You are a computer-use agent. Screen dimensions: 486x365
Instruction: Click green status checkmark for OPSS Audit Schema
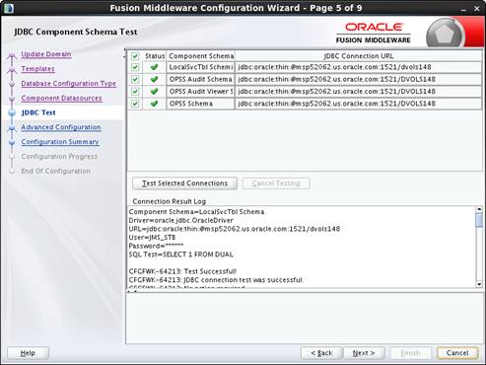click(x=154, y=79)
